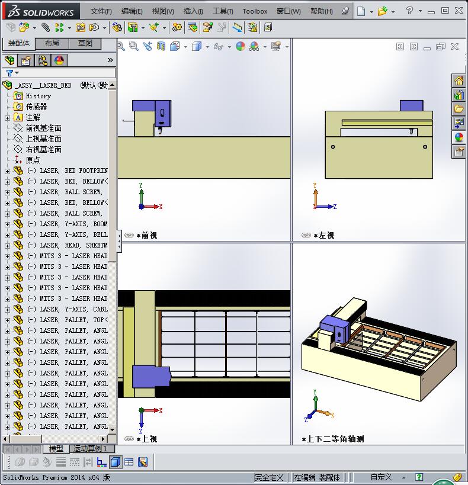Expand LASER, Y-AXIS, BOOM component node
The image size is (468, 485).
click(7, 224)
